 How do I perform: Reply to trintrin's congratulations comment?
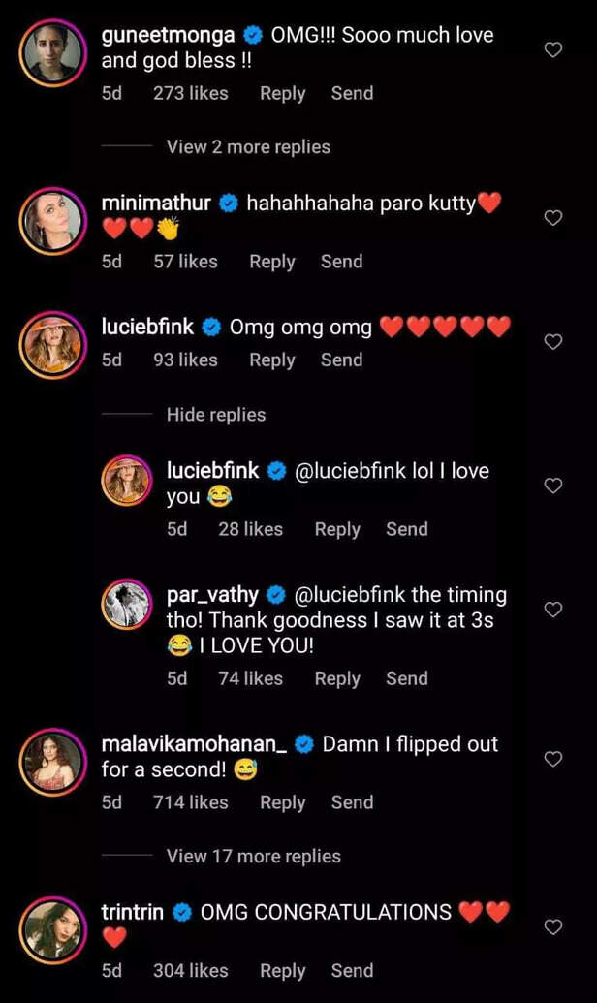(x=282, y=971)
